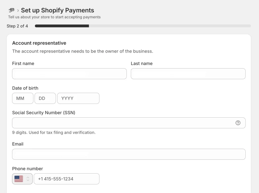Open the SSN help question mark icon
Image resolution: width=259 pixels, height=193 pixels.
pos(238,123)
